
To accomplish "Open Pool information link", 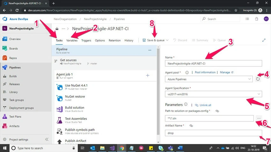I will (205, 72).
